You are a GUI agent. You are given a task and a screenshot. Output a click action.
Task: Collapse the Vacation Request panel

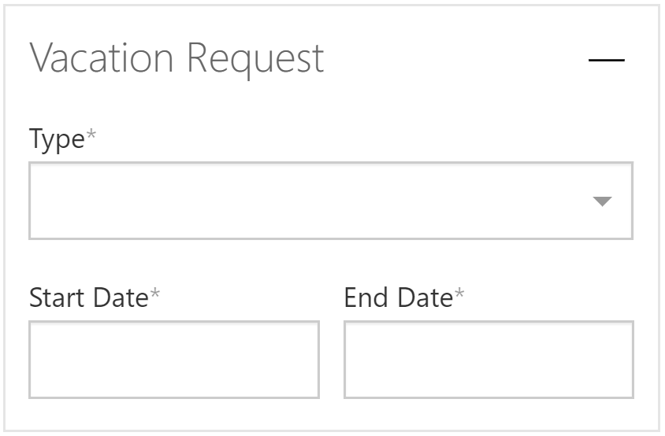point(606,60)
